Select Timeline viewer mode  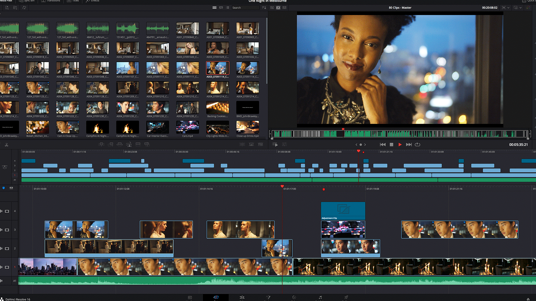tap(284, 8)
